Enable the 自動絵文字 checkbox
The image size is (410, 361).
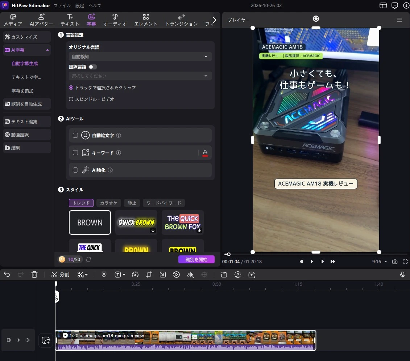75,135
